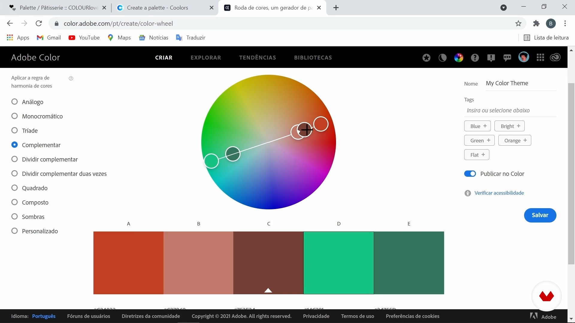Open the browser extensions puzzle icon
The image size is (575, 323).
point(536,23)
